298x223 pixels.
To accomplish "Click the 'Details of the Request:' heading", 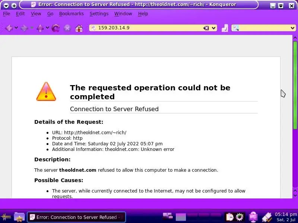I will [x=69, y=122].
